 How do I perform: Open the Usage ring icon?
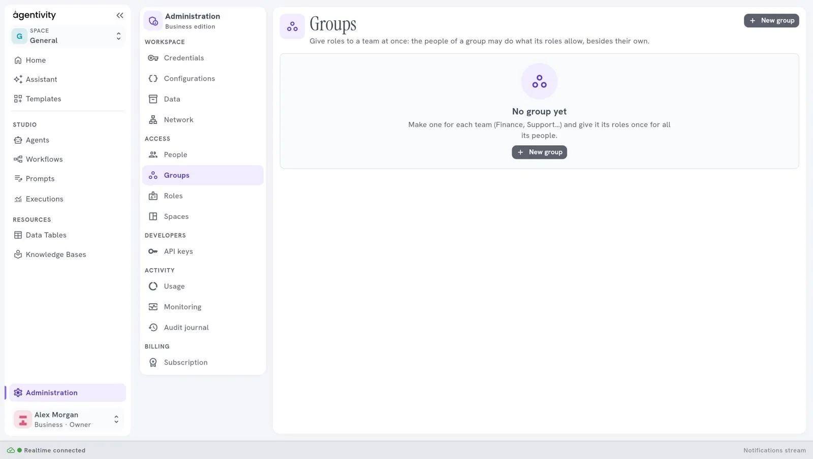(153, 286)
